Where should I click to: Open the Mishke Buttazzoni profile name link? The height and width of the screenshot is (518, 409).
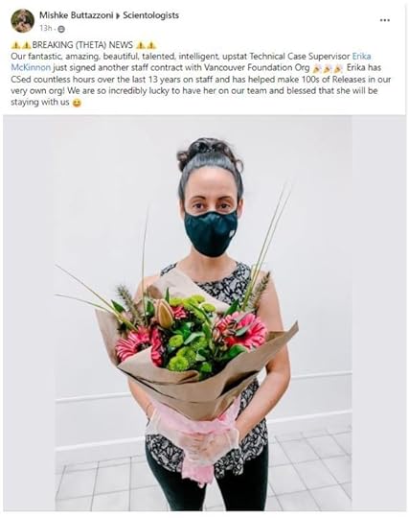point(77,15)
